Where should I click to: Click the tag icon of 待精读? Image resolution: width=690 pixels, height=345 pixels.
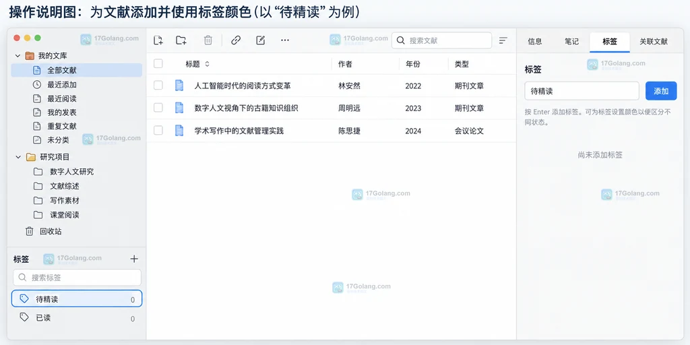coord(25,299)
